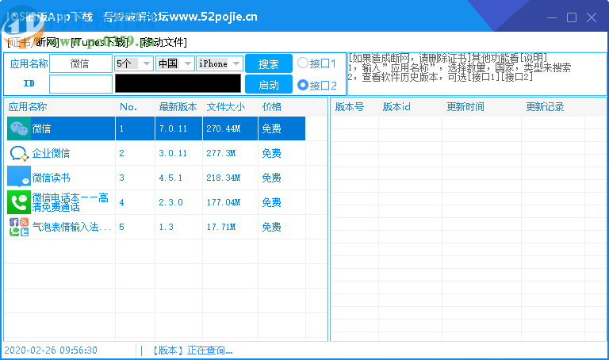Click the instructions text box at top right
Viewport: 609px width, 360px height.
point(477,74)
